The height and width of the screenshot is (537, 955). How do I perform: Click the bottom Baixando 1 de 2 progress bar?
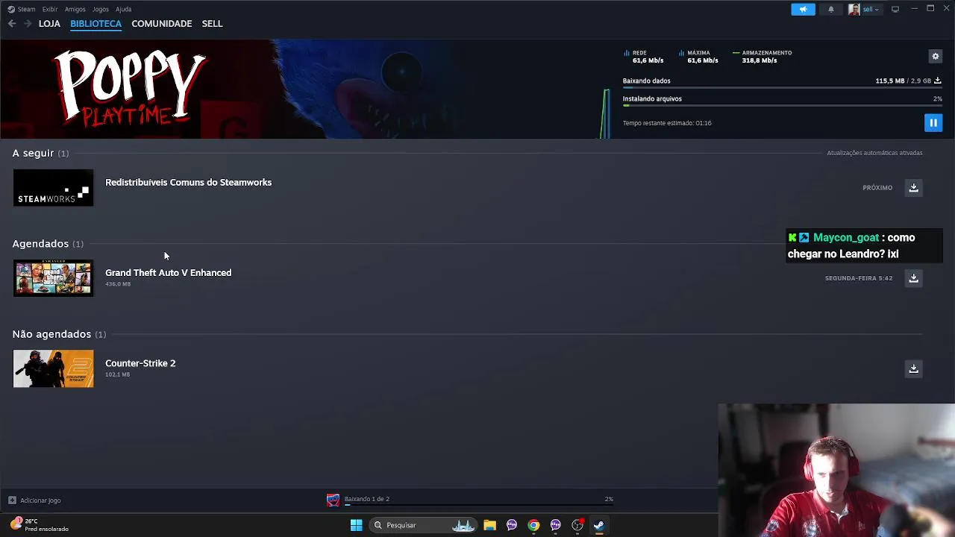coord(478,506)
